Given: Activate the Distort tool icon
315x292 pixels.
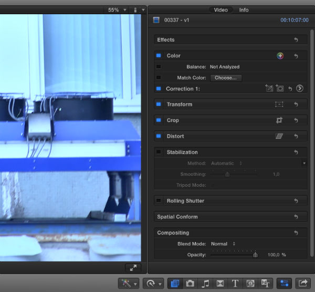Looking at the screenshot, I should pyautogui.click(x=279, y=136).
